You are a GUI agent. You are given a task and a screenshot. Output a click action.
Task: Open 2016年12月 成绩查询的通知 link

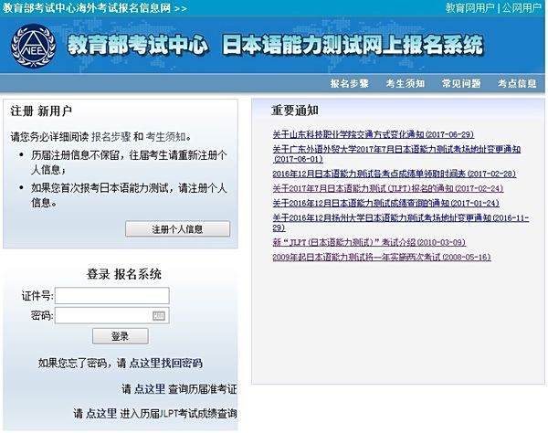(x=385, y=203)
